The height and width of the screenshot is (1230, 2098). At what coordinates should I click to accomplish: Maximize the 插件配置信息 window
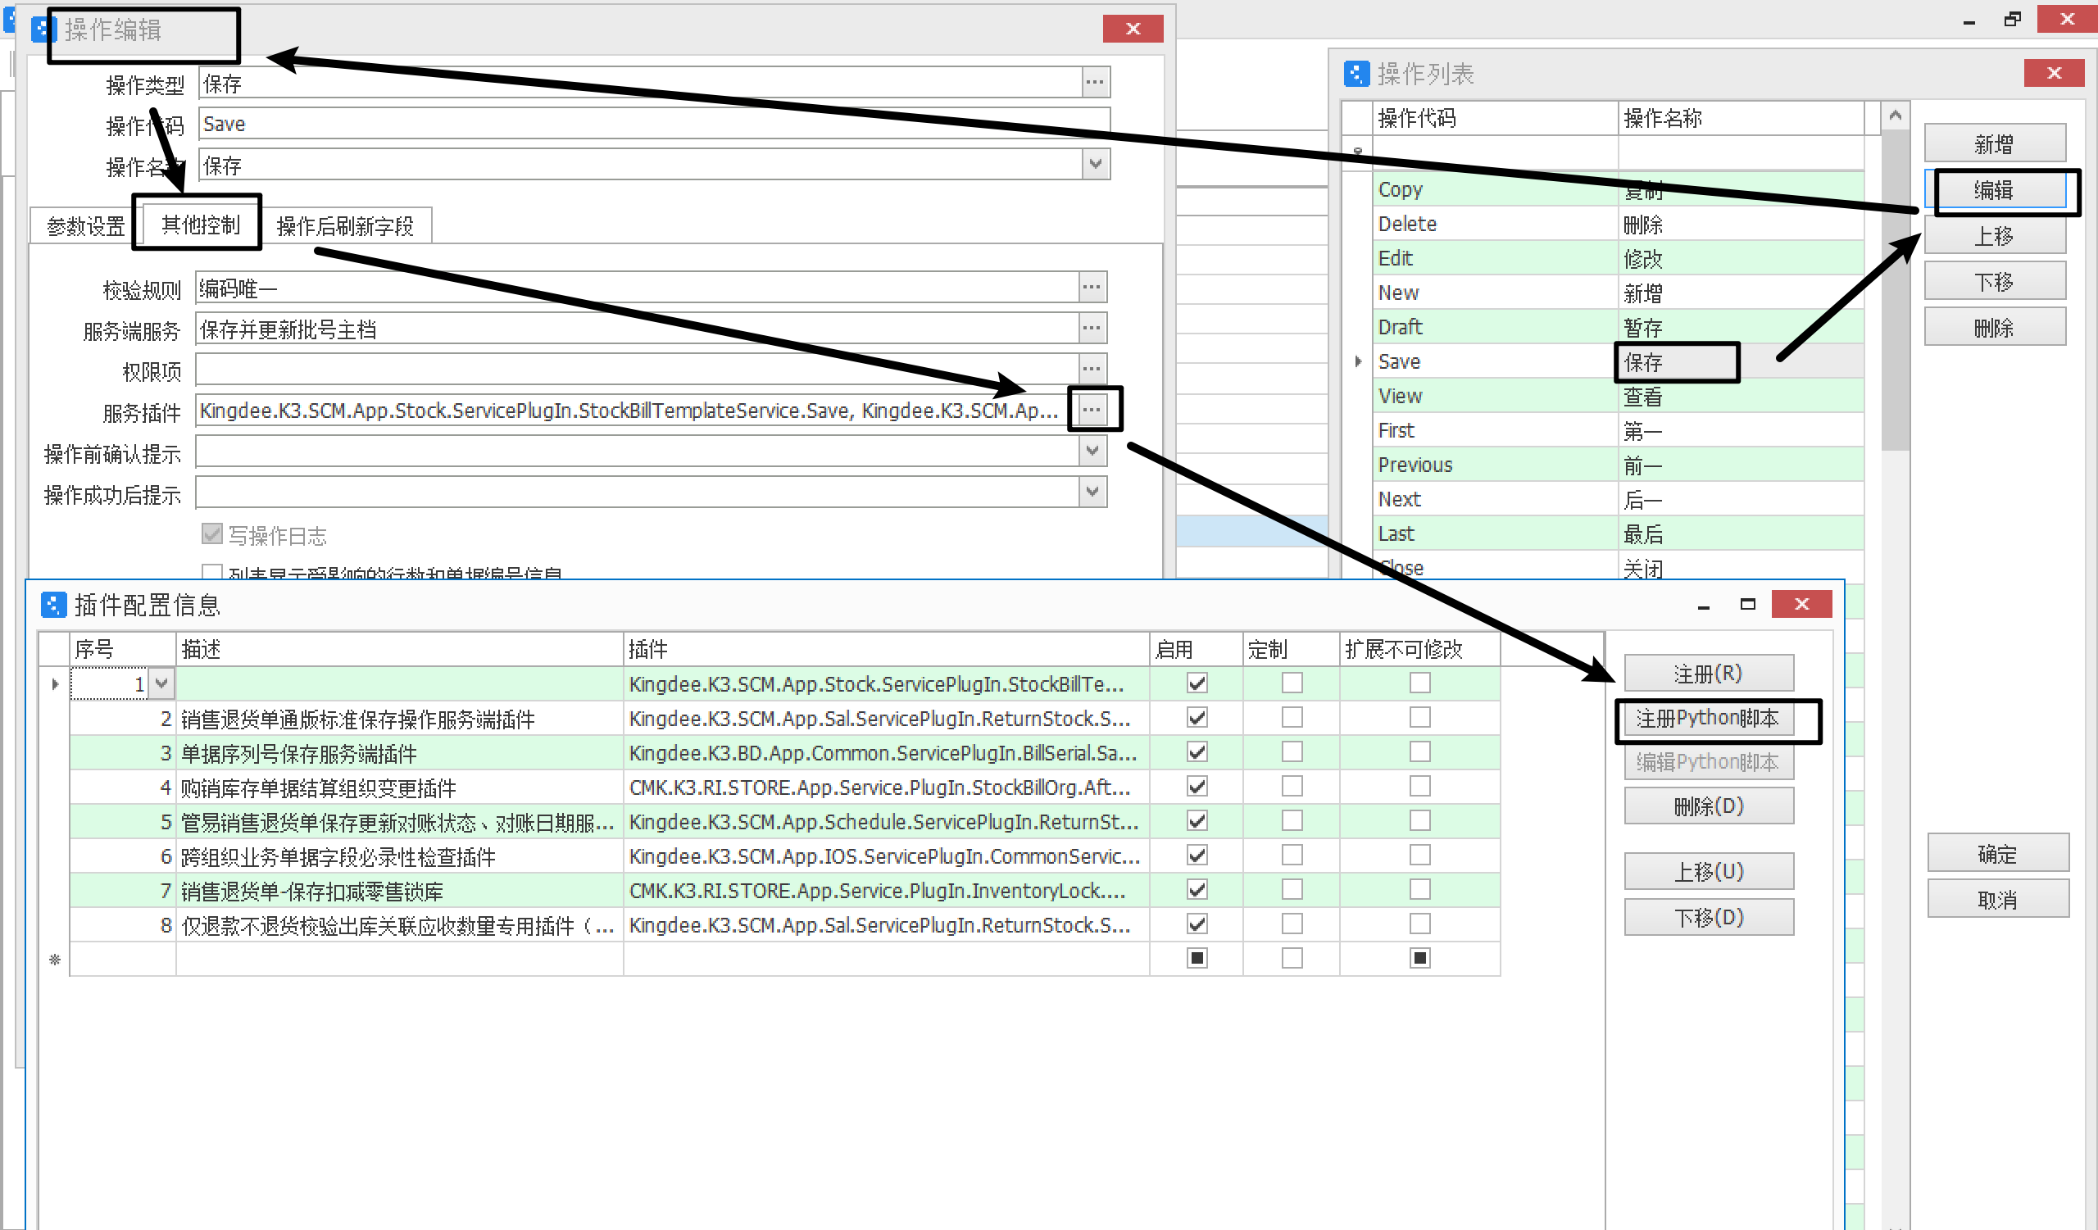pyautogui.click(x=1747, y=604)
